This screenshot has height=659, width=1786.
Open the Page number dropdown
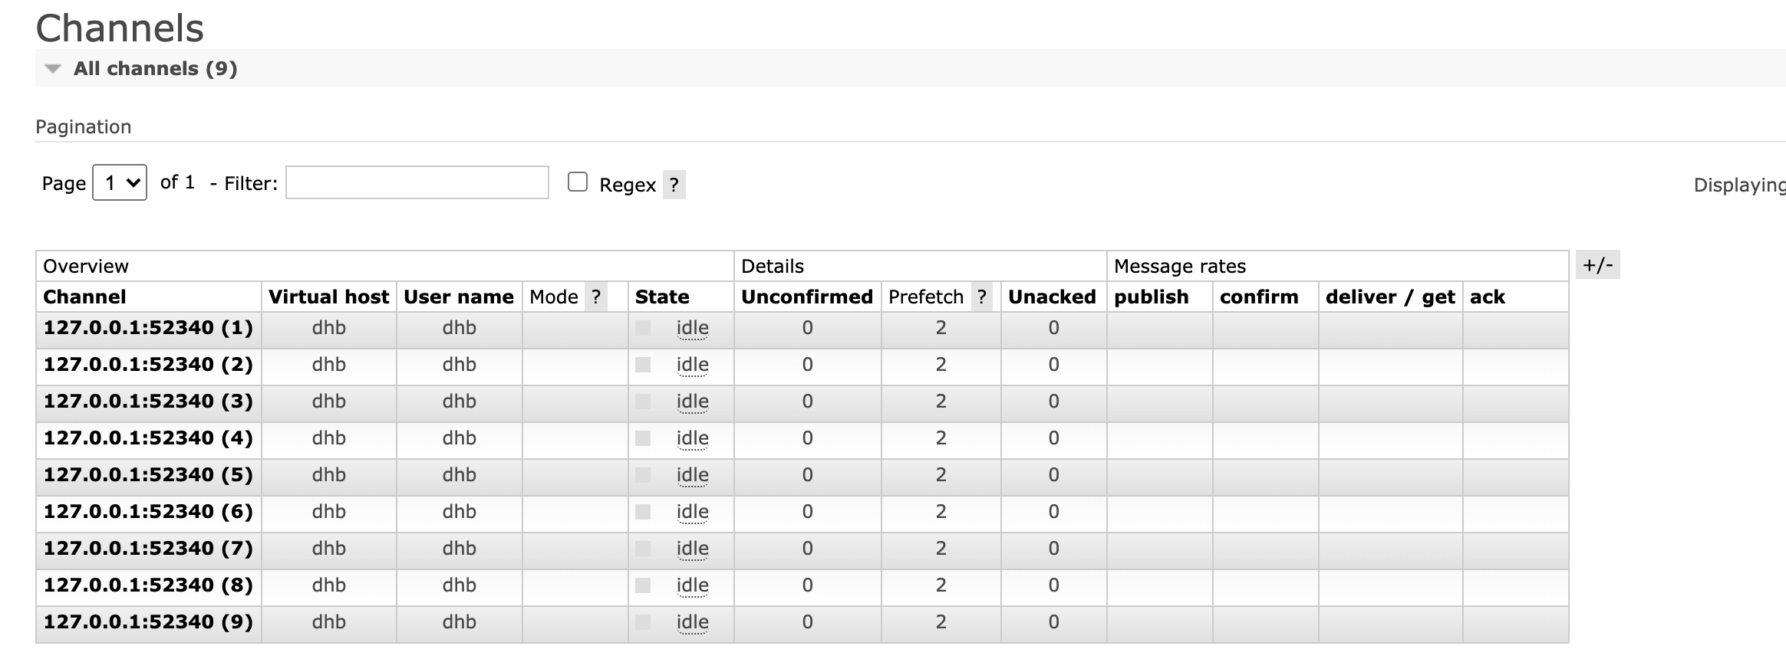click(120, 182)
